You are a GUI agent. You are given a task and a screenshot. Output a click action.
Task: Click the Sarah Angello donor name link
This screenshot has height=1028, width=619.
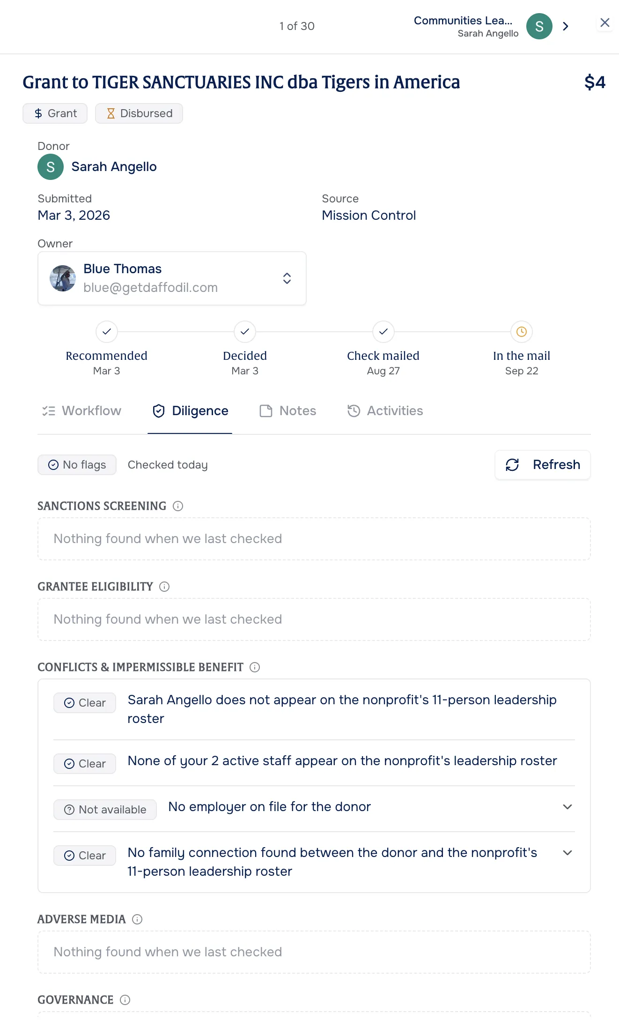click(x=114, y=167)
